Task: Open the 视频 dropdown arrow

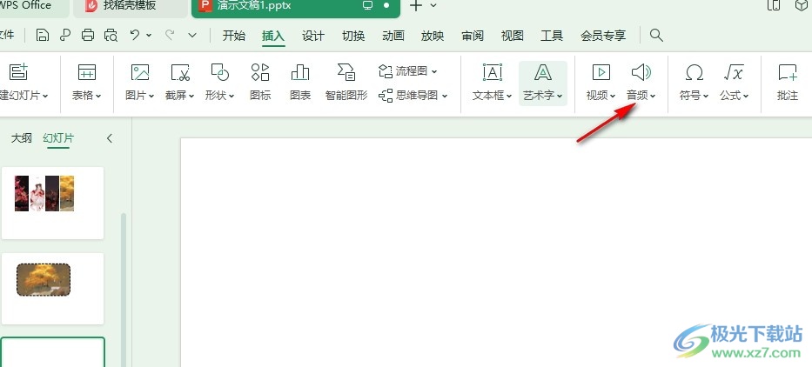Action: (613, 96)
